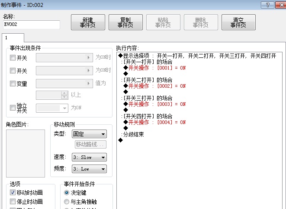Close the 制作事件 dialog window
This screenshot has height=209, width=286.
[281, 5]
